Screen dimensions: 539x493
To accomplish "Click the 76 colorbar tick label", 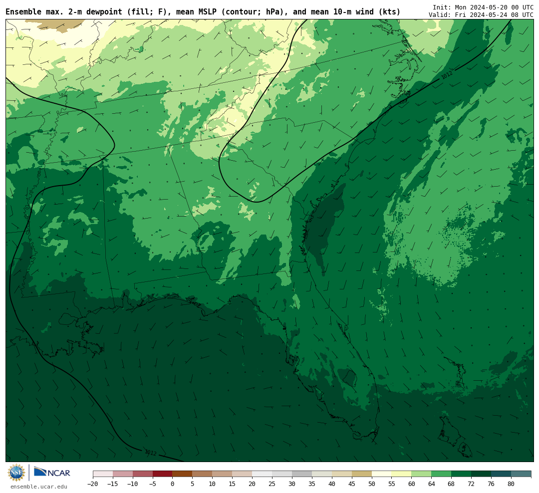I will click(x=492, y=484).
